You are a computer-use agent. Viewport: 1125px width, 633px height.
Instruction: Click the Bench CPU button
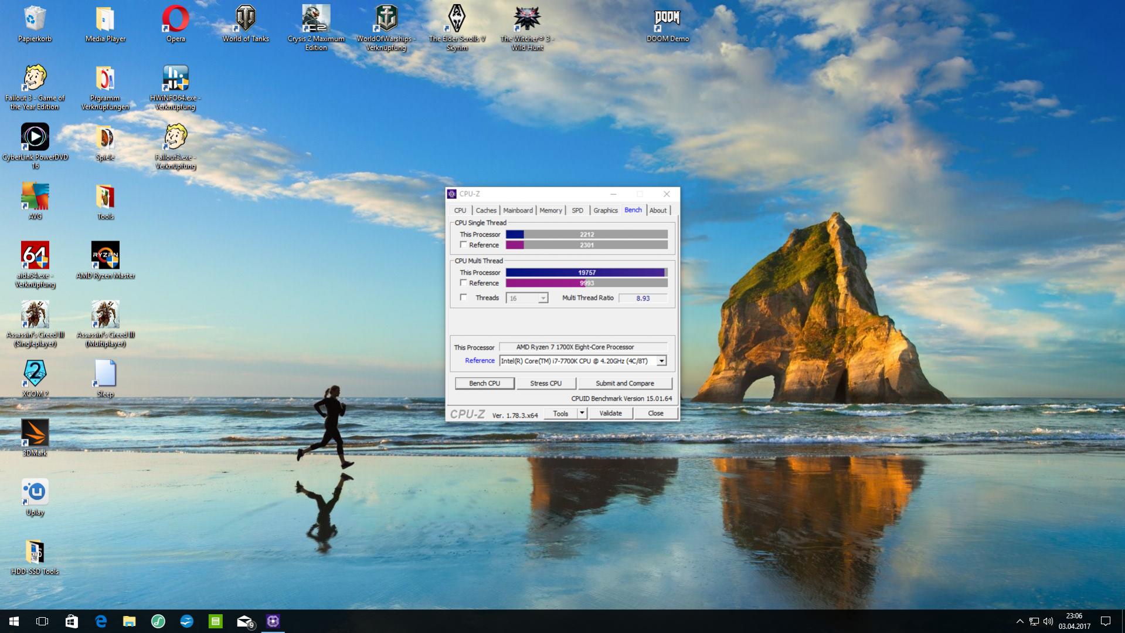(485, 383)
